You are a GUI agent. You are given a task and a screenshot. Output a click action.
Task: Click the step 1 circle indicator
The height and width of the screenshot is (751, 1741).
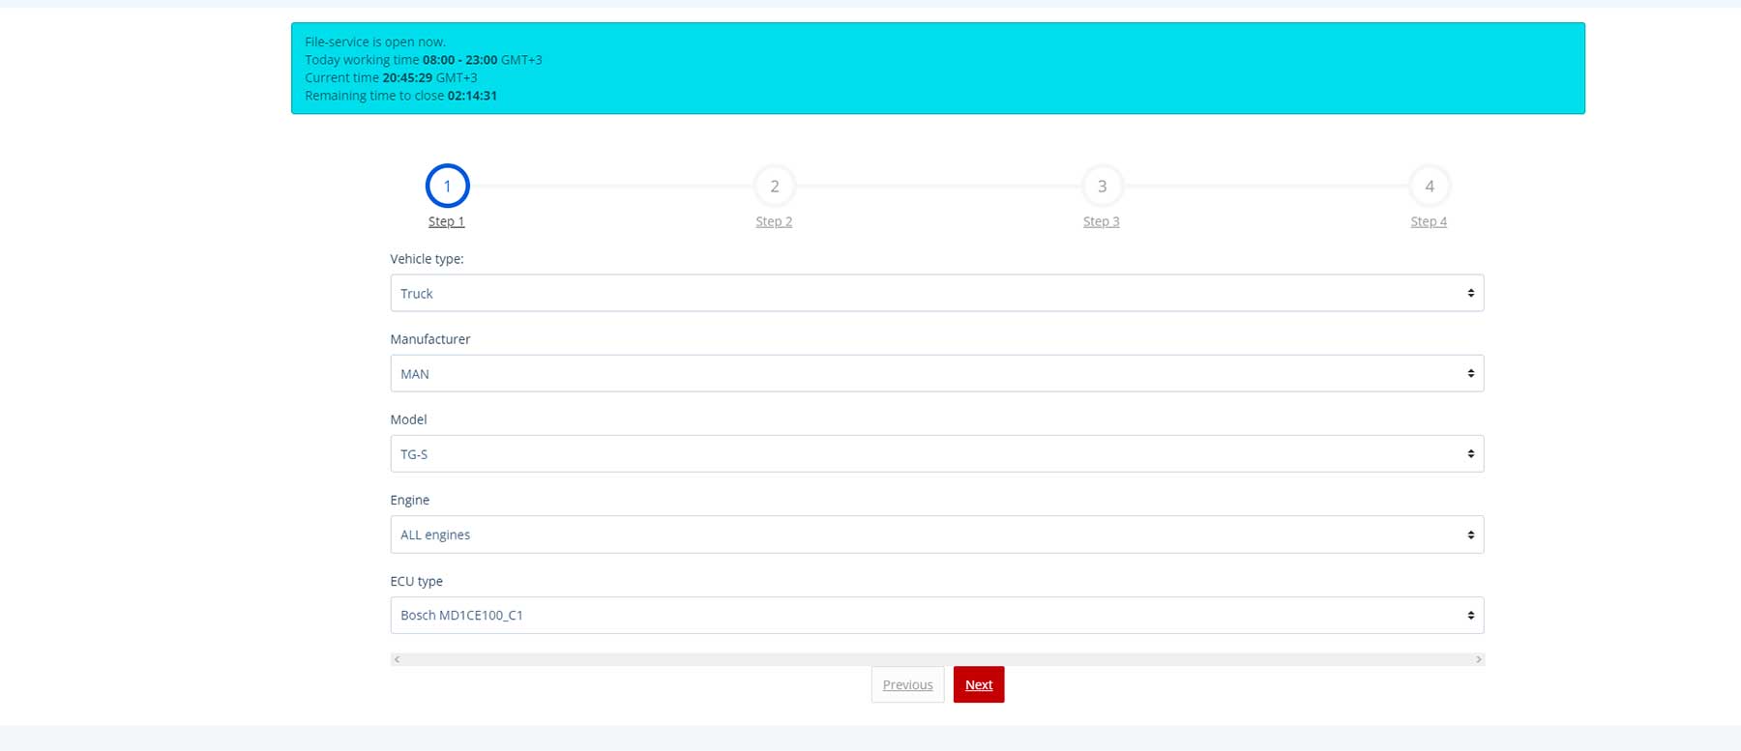click(x=447, y=187)
